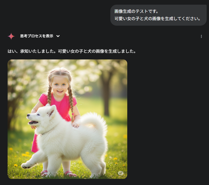Click the 思考プロセスを表示 label

click(37, 36)
